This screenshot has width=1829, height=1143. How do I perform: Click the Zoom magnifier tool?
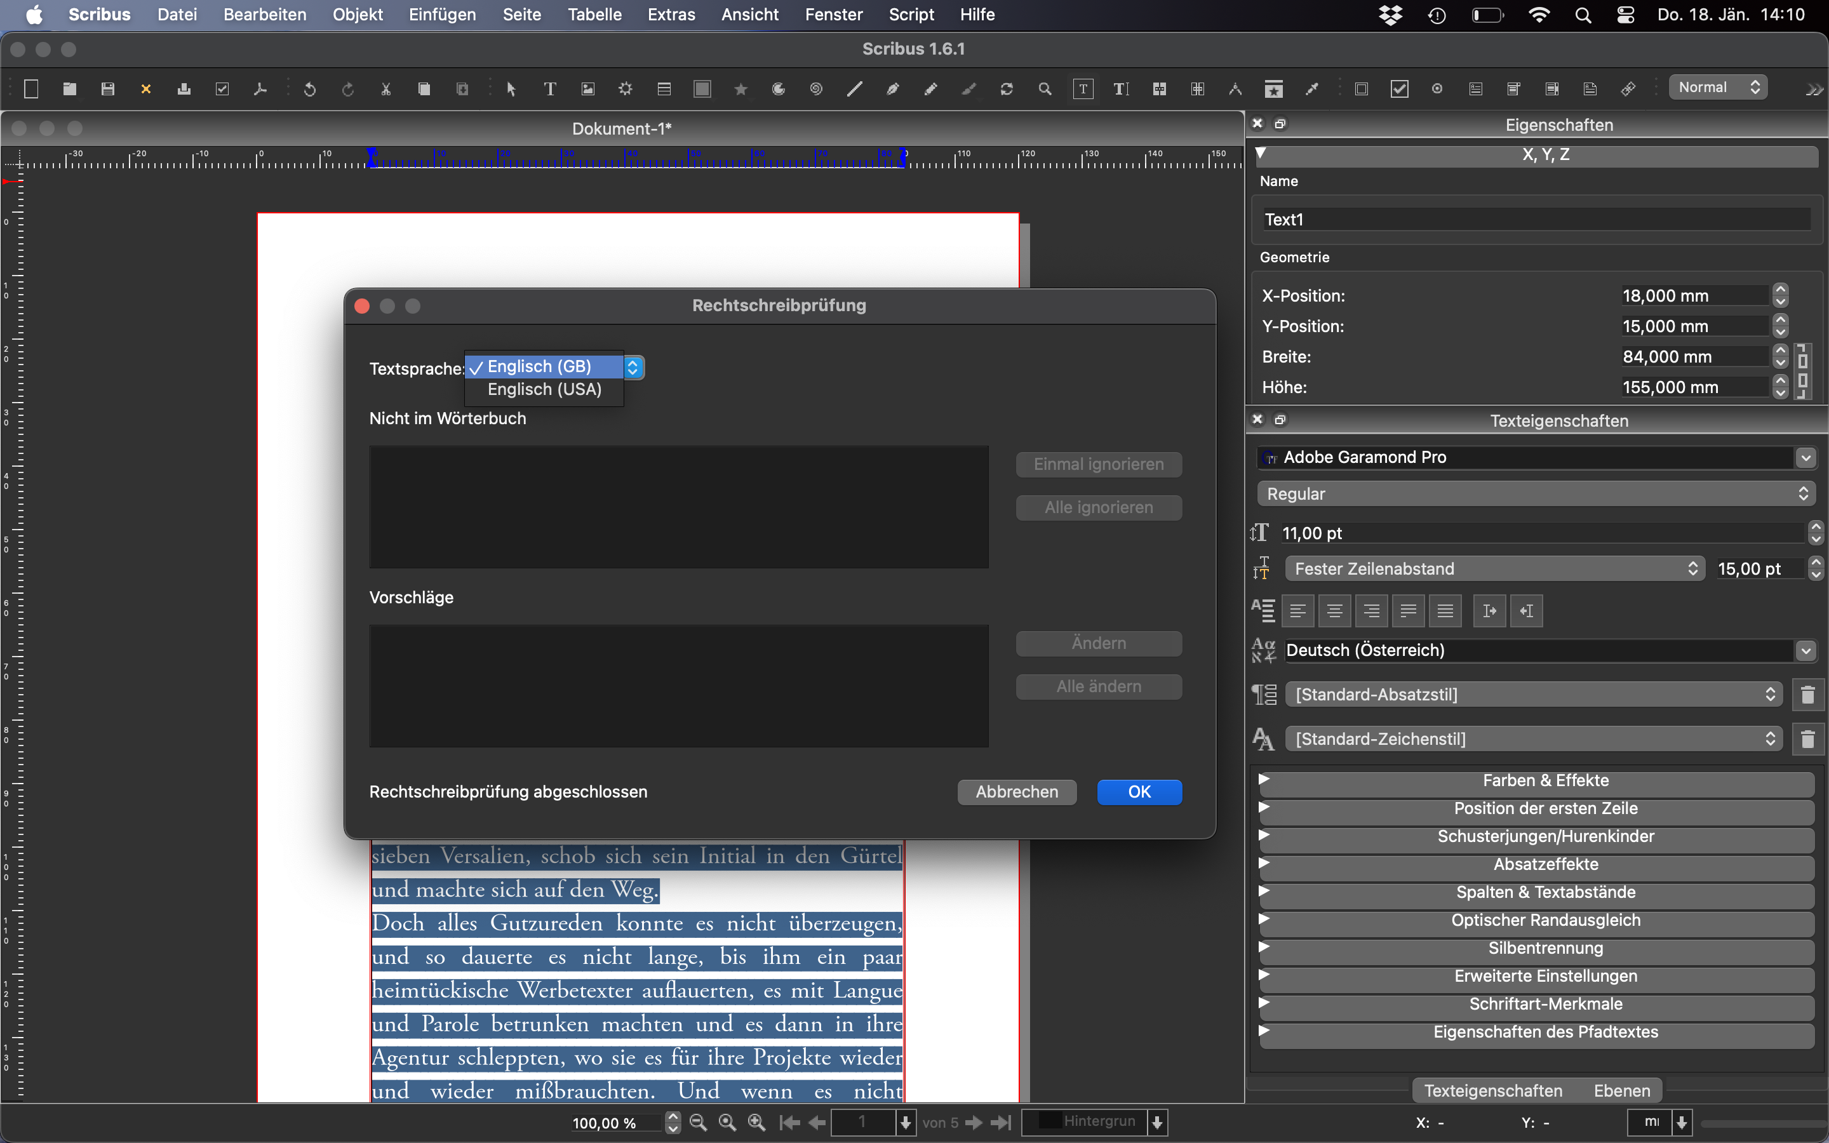pyautogui.click(x=1045, y=89)
